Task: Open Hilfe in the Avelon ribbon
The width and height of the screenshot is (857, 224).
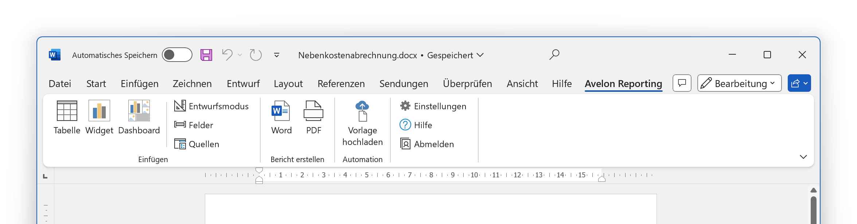Action: click(416, 125)
